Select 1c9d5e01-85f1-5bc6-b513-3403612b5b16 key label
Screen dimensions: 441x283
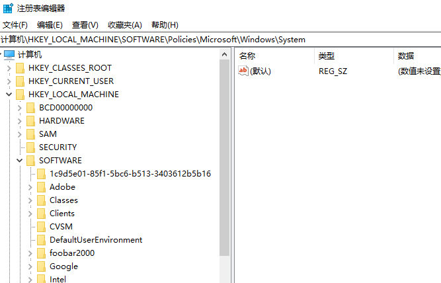pos(130,174)
